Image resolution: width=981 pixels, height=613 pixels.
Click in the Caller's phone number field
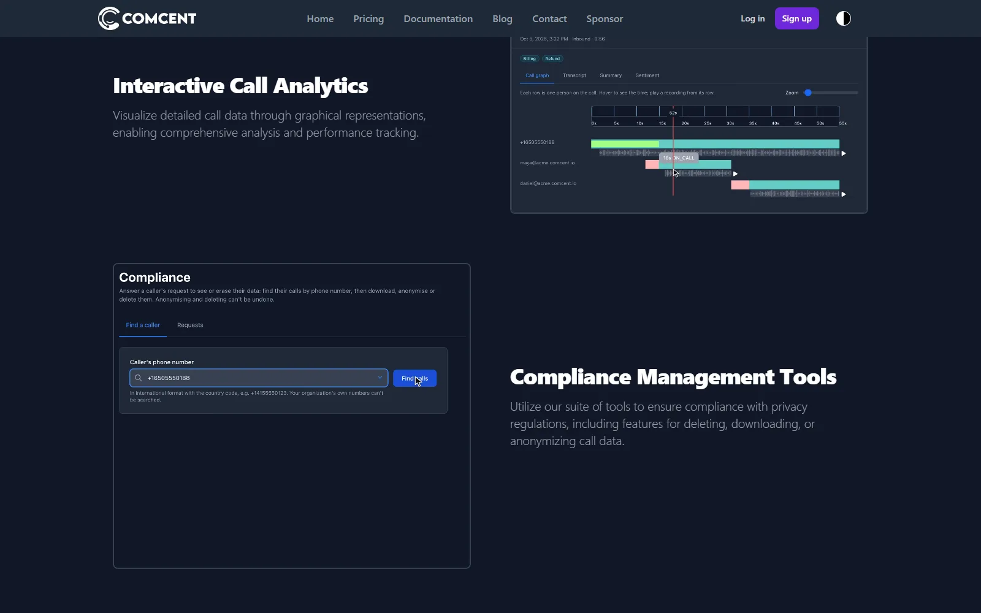[x=259, y=378]
